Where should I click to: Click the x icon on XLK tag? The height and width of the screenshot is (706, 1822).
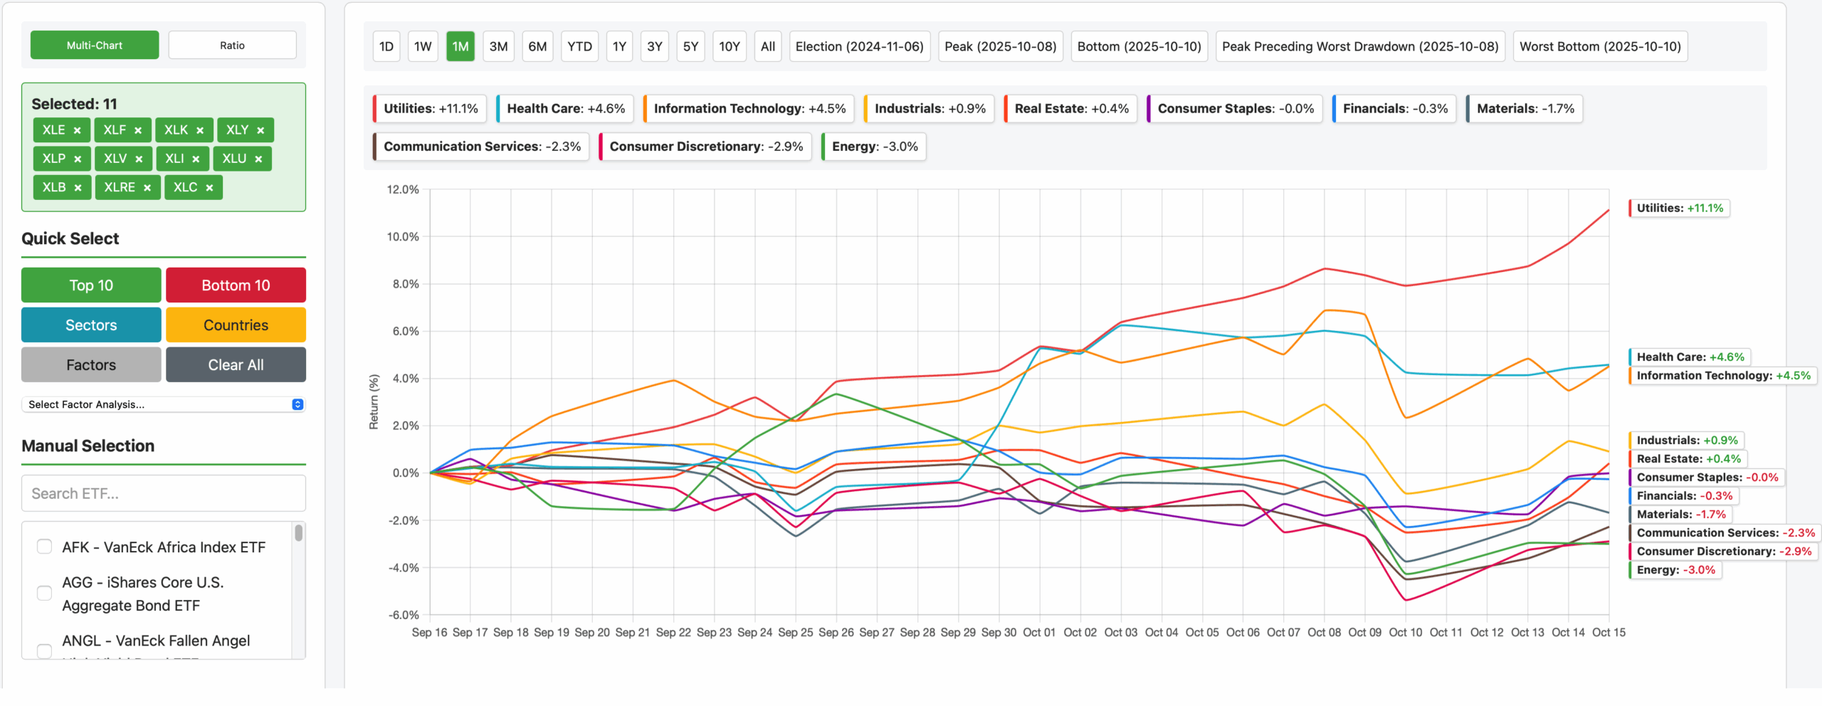coord(200,130)
